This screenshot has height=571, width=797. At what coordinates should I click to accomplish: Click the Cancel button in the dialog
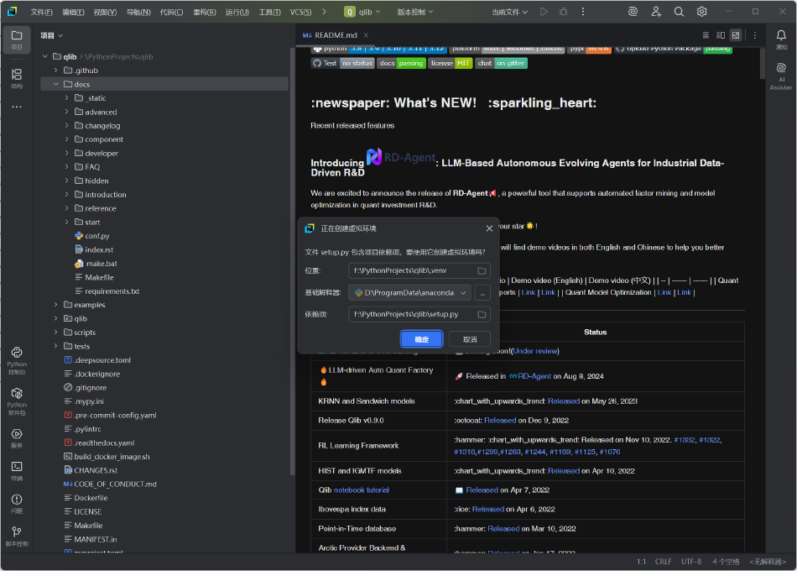coord(470,339)
